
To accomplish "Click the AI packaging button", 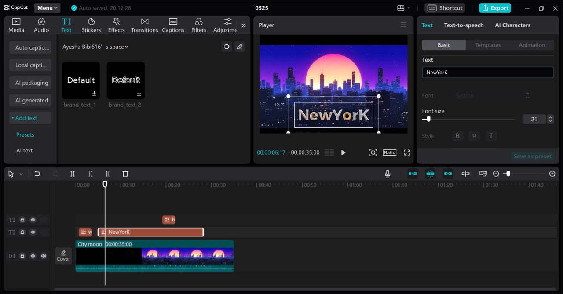I will 30,83.
